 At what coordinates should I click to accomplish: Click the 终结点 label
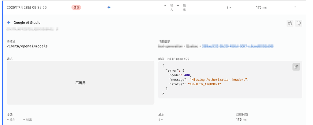pyautogui.click(x=11, y=41)
